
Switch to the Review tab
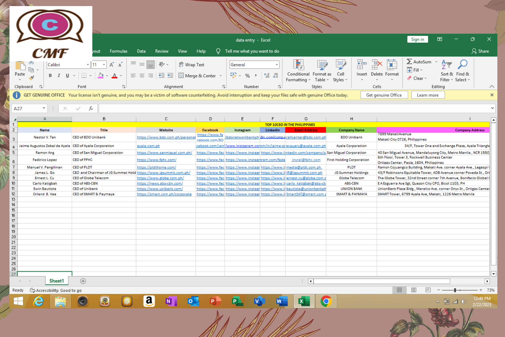pyautogui.click(x=161, y=51)
